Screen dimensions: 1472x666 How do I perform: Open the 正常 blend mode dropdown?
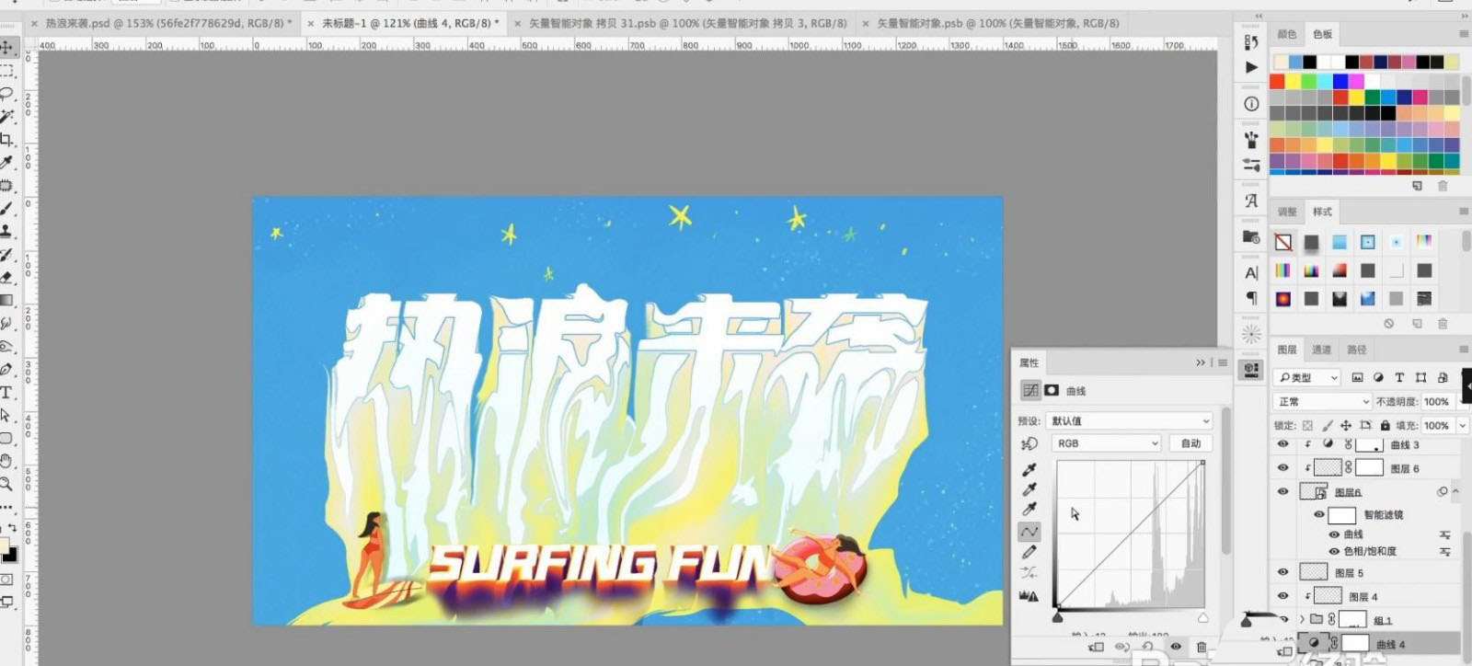(x=1322, y=402)
